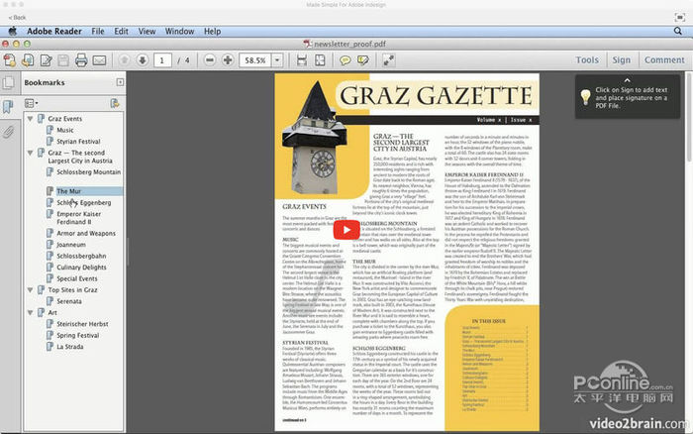Click the Save file toolbar icon

63,60
